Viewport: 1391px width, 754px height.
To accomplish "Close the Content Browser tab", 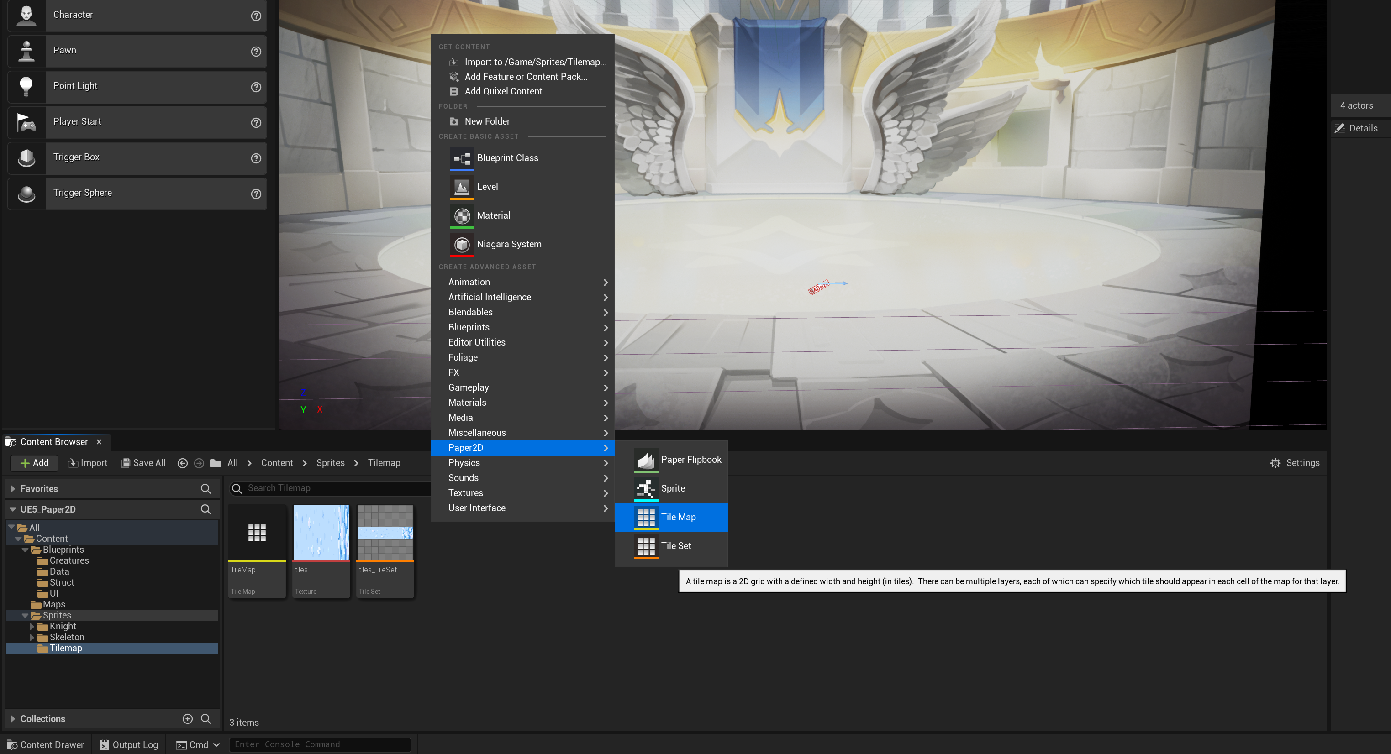I will click(99, 442).
